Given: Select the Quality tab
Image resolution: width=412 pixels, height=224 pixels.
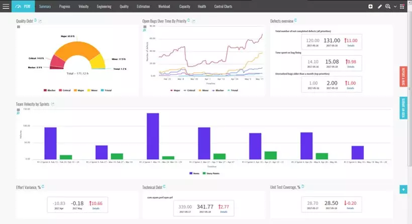Looking at the screenshot, I should 124,7.
